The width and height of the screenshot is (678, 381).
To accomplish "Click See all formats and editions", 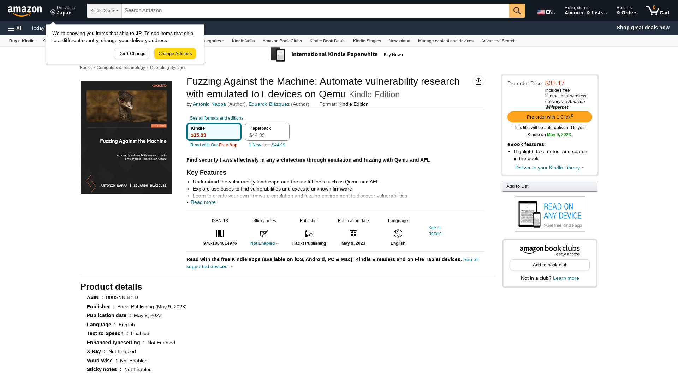I will (x=216, y=118).
